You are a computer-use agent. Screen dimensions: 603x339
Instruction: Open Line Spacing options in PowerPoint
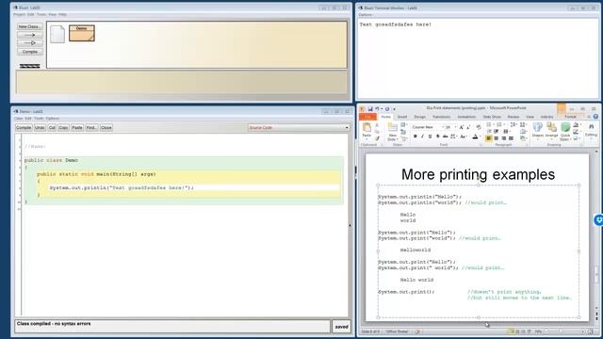pyautogui.click(x=513, y=124)
